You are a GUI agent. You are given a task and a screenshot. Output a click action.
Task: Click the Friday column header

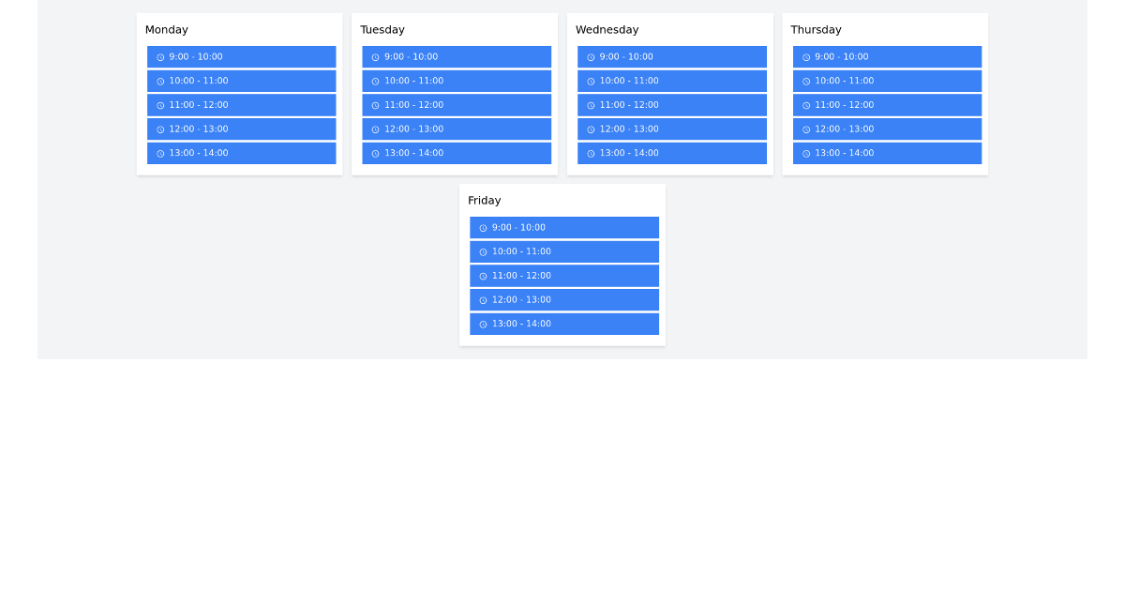[485, 200]
